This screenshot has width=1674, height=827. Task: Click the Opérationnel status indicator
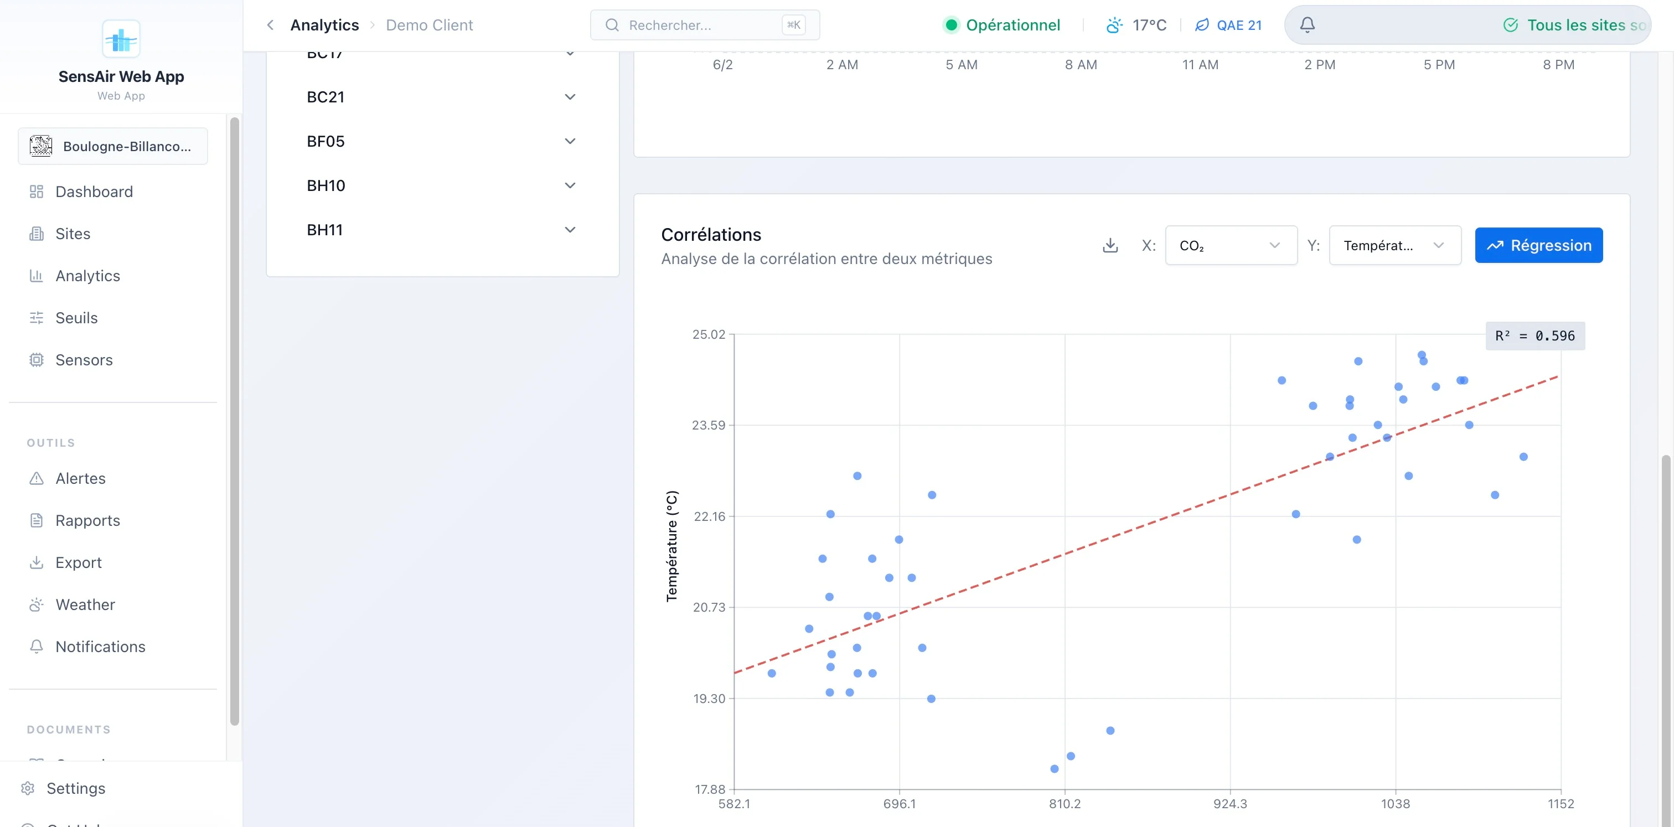[x=1001, y=25]
